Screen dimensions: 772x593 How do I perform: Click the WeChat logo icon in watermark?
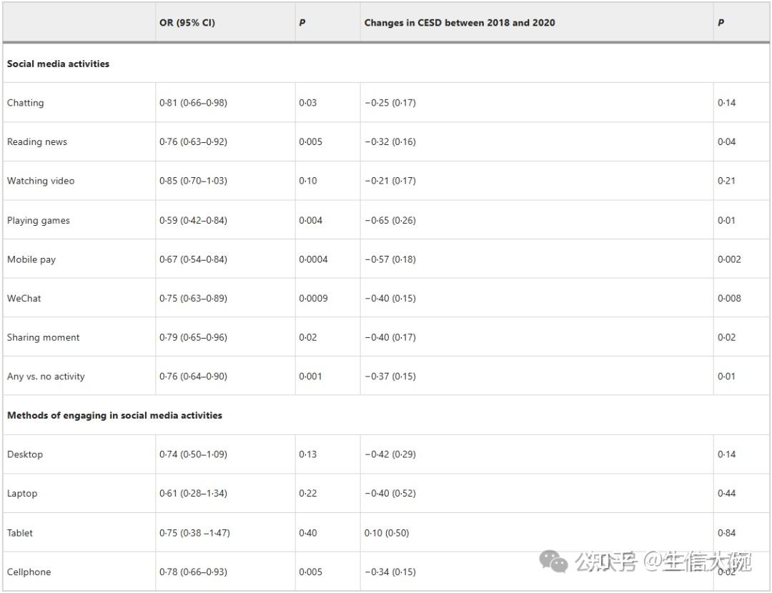[x=553, y=562]
